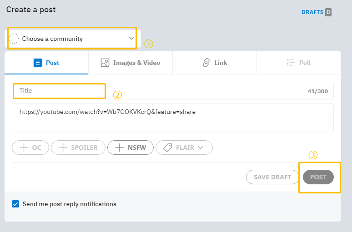Submit with the Post button
This screenshot has height=232, width=352.
[318, 177]
